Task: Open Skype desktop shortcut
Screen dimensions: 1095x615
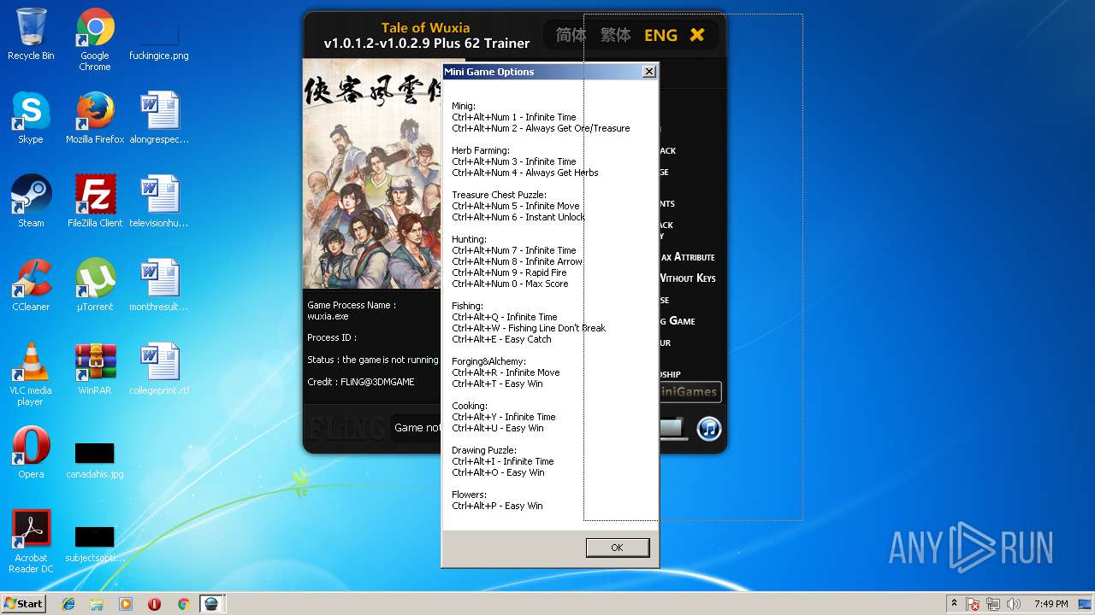Action: 31,119
